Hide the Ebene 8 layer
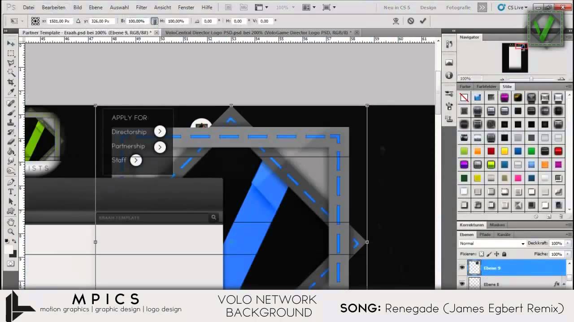 click(462, 284)
